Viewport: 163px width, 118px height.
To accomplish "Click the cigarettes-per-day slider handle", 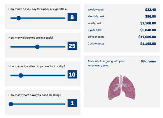I will coord(21,75).
